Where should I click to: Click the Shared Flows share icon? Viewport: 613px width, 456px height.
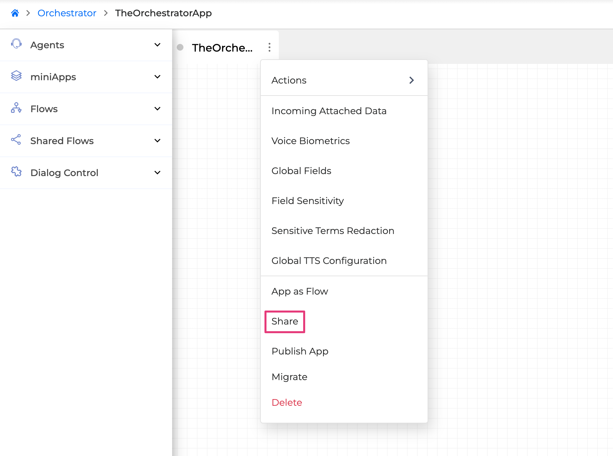coord(16,140)
